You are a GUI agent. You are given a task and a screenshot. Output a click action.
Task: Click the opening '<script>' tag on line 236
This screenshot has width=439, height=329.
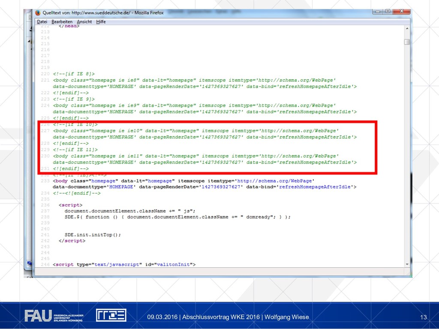tap(71, 205)
